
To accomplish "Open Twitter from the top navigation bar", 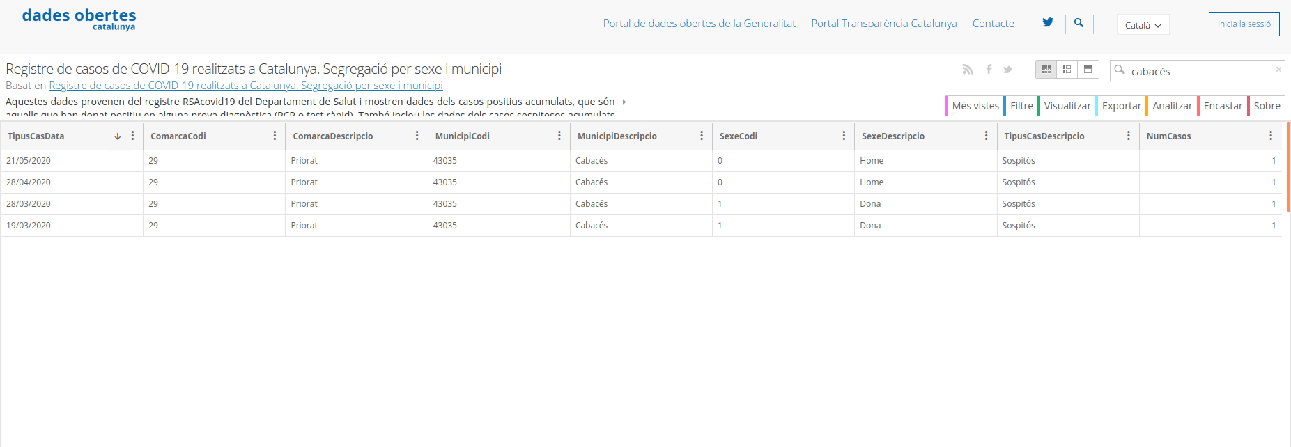I will [x=1047, y=23].
